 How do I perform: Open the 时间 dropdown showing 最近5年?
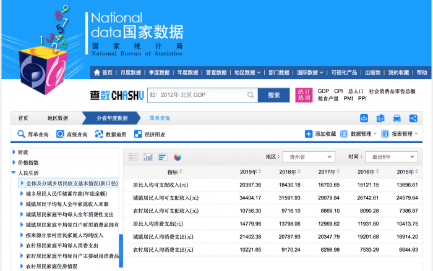(391, 157)
